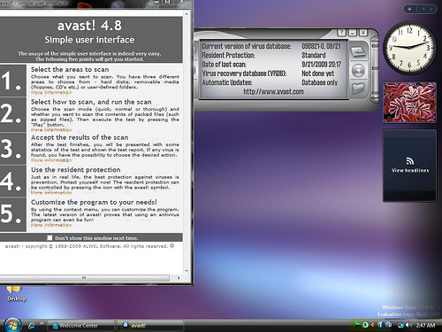Open More information under Select the areas to scan
Image resolution: width=442 pixels, height=332 pixels.
[x=51, y=92]
